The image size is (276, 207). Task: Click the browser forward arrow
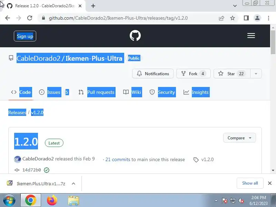click(x=19, y=18)
